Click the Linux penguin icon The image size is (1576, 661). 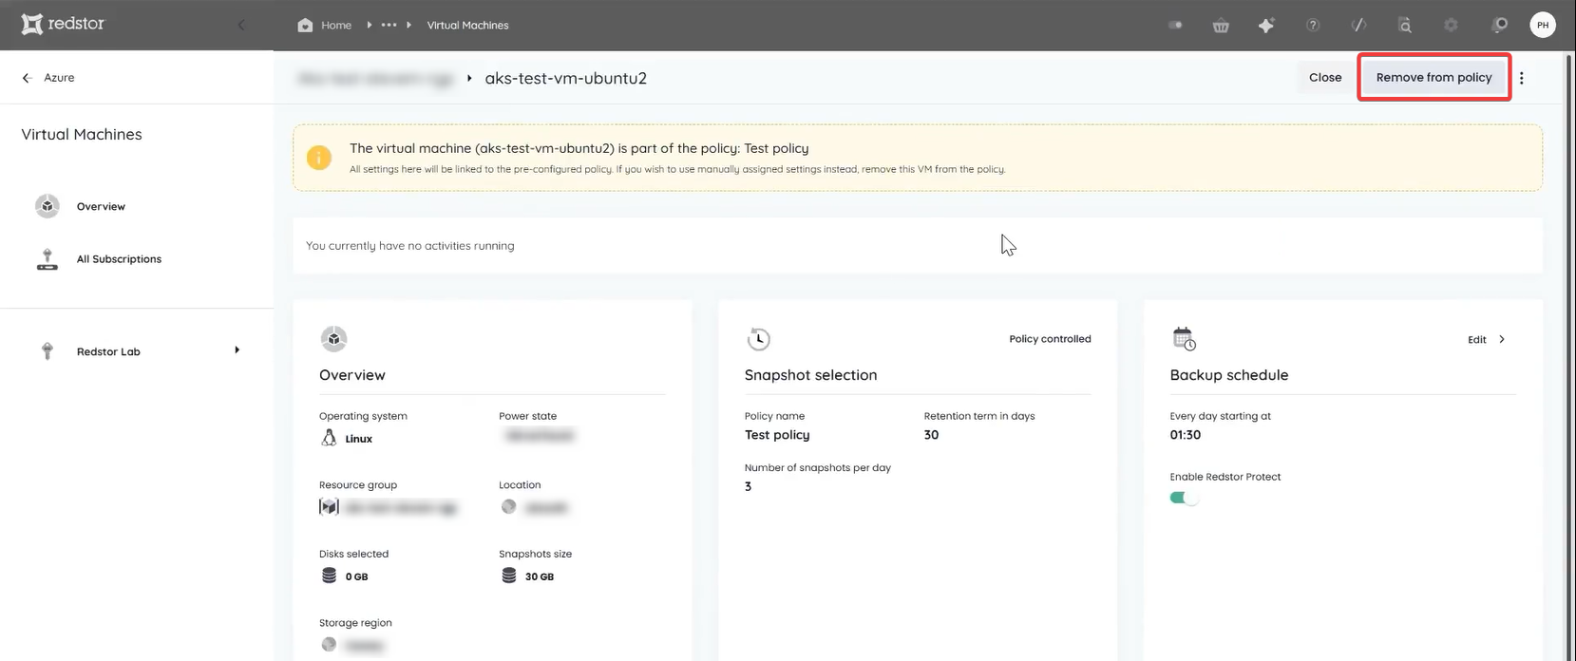click(x=329, y=438)
